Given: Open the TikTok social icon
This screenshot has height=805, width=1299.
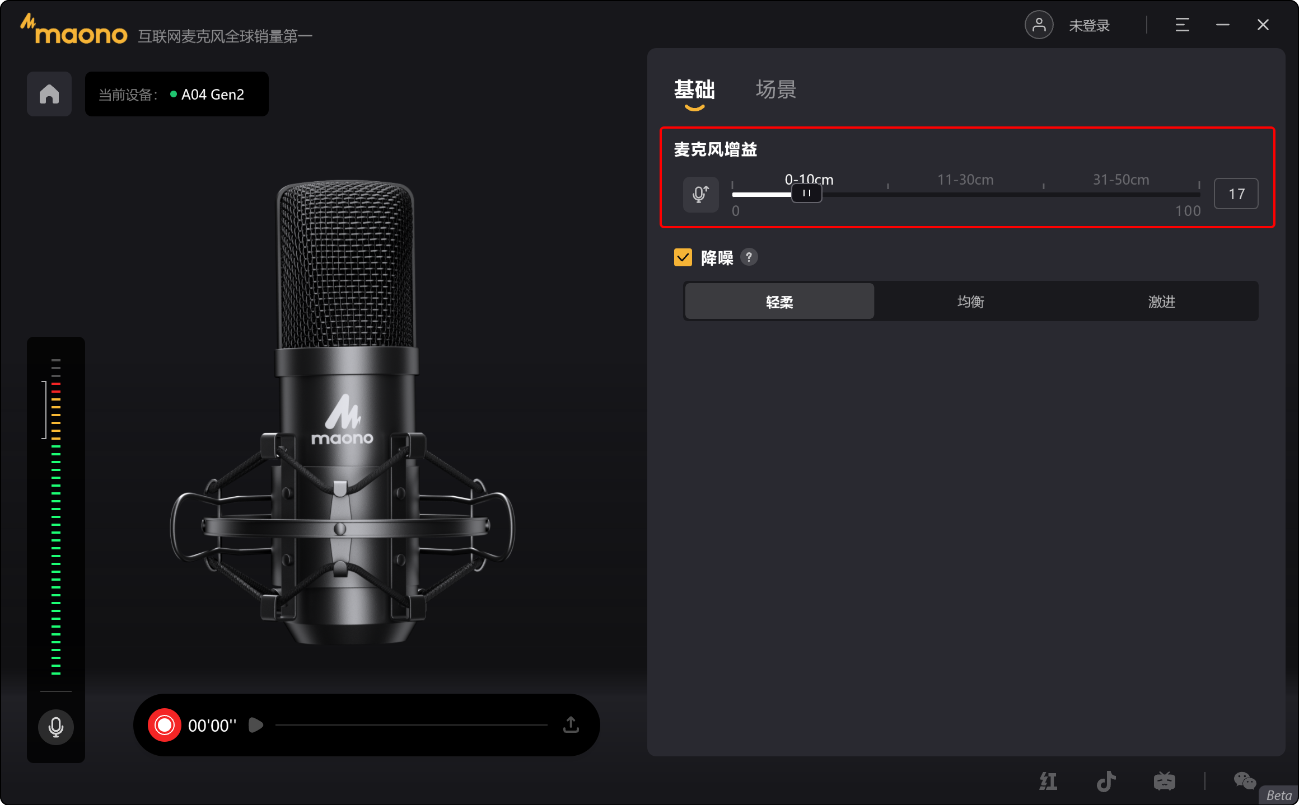Looking at the screenshot, I should [1106, 781].
